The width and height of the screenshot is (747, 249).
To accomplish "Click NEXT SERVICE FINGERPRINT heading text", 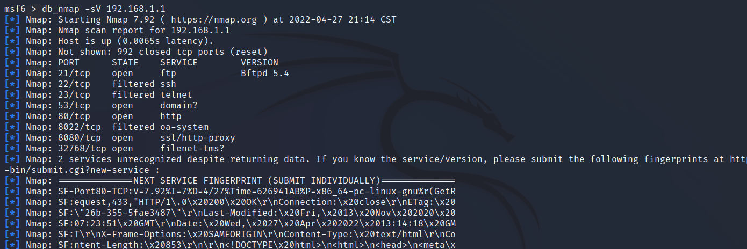I will (257, 180).
